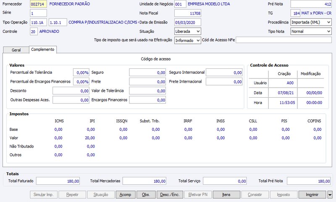This screenshot has width=336, height=202.
Task: Select the Nota Fiscal number field
Action: pyautogui.click(x=188, y=13)
